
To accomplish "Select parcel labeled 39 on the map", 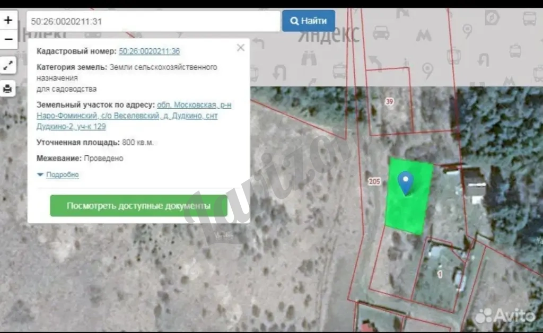I will [x=390, y=101].
